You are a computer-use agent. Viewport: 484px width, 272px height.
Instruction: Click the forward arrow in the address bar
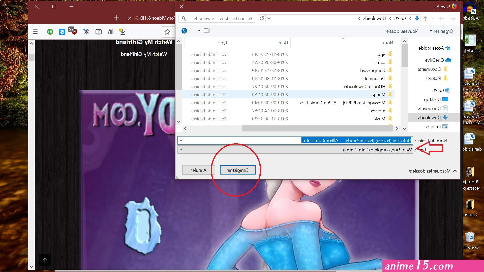click(x=441, y=18)
